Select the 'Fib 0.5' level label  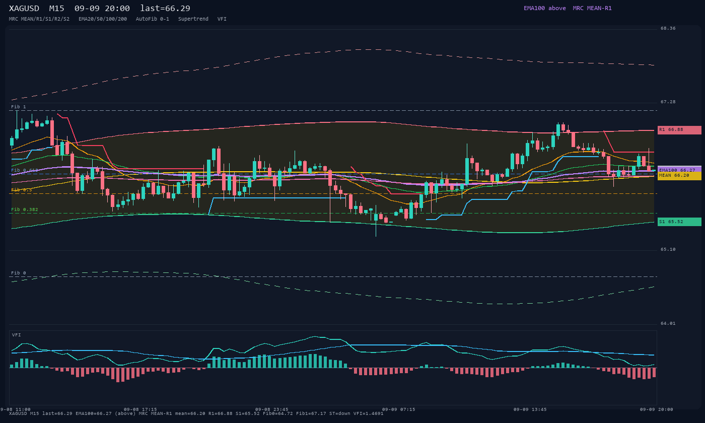[22, 190]
